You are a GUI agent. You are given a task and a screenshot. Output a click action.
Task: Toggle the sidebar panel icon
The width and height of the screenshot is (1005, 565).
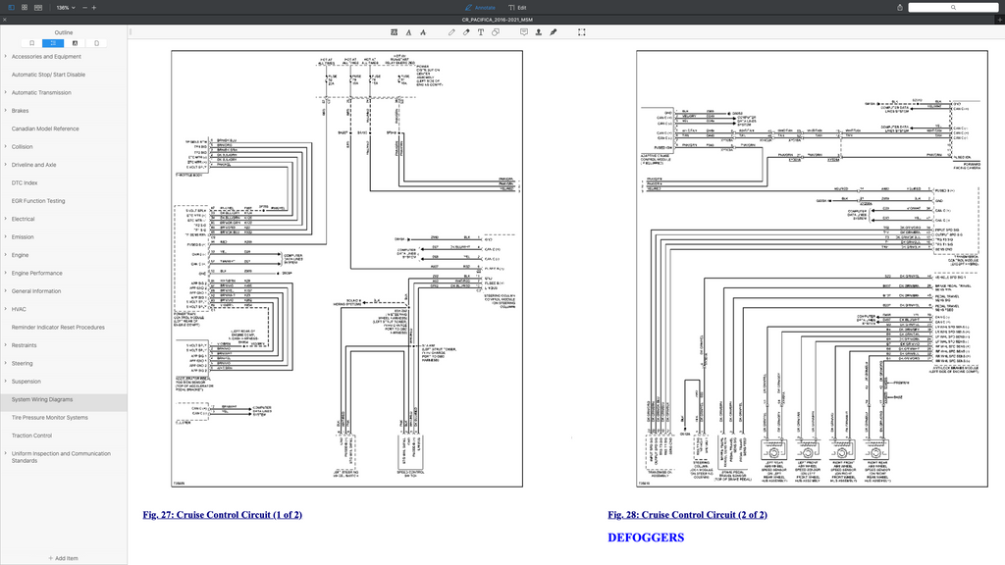[x=11, y=8]
